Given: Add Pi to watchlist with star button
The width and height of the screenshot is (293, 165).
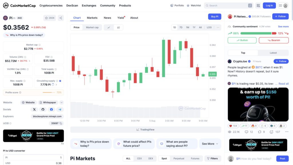Looking at the screenshot, I should pyautogui.click(x=50, y=18).
